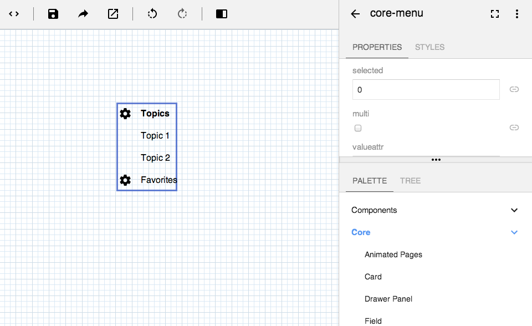Screen dimensions: 532x326
Task: Toggle the split layout view icon
Action: tap(221, 14)
